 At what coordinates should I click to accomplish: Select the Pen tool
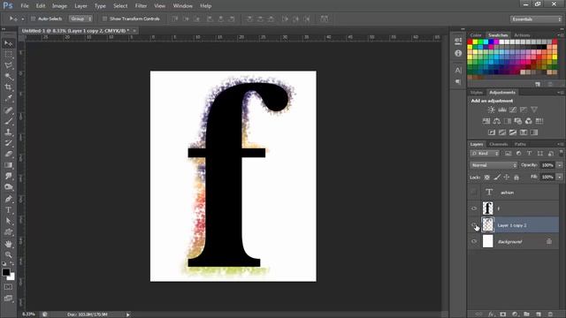(x=8, y=199)
